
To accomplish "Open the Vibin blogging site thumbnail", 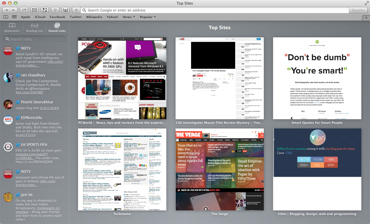I will click(317, 170).
